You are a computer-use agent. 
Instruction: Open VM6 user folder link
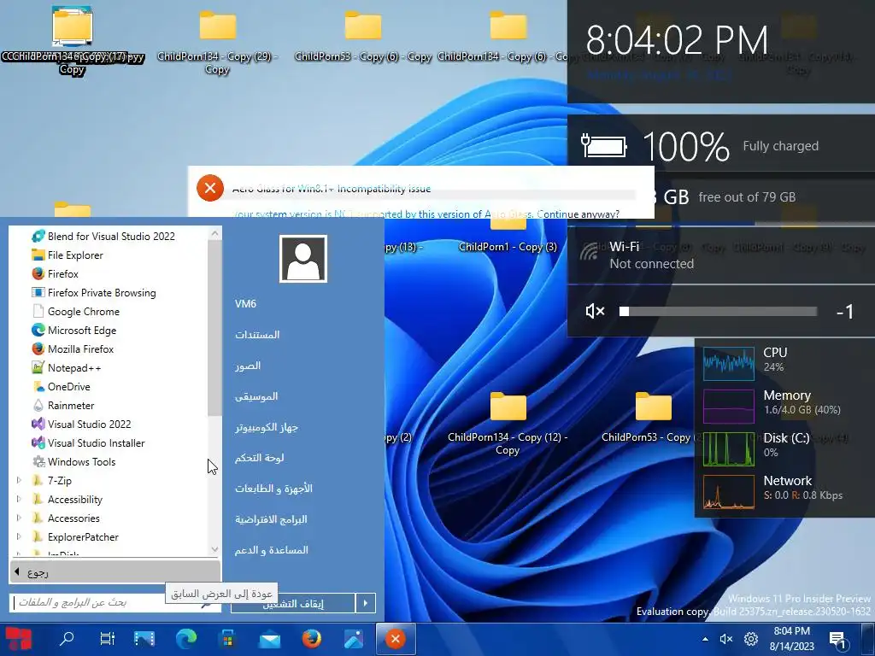coord(245,303)
